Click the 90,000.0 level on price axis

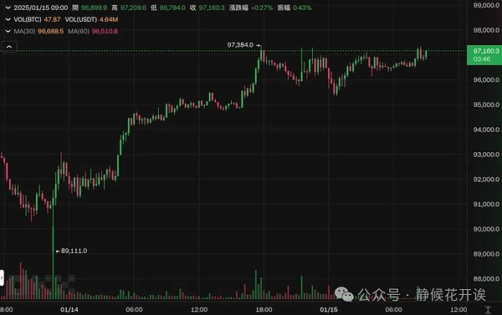click(486, 229)
